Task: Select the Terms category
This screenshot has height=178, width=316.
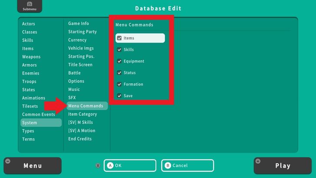Action: (28, 139)
